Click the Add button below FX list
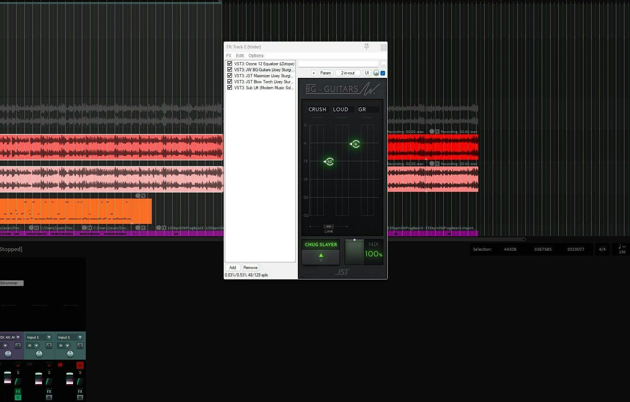This screenshot has width=630, height=402. click(x=233, y=268)
